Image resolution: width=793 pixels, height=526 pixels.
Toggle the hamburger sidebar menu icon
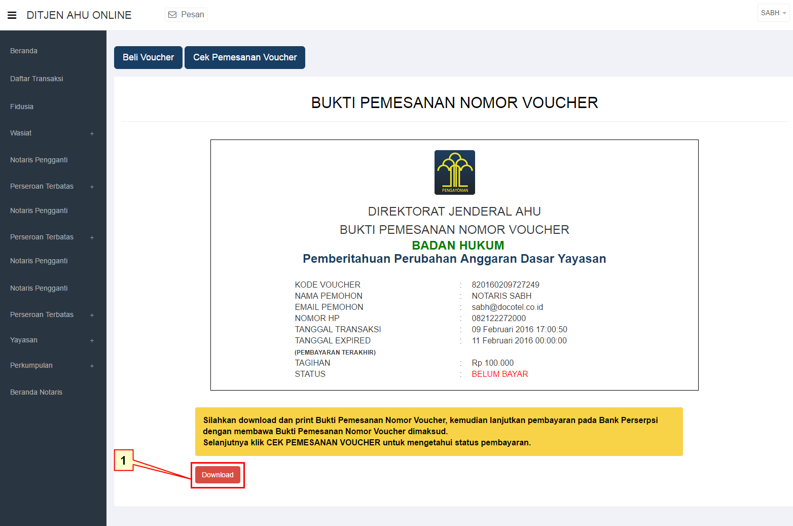pyautogui.click(x=12, y=15)
